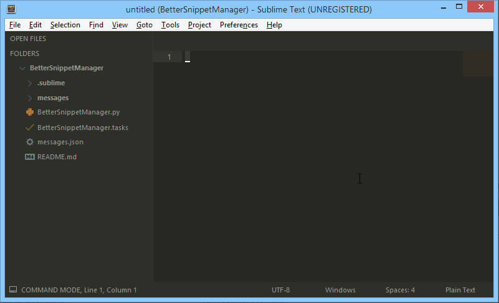Click line number 1 in the gutter
The width and height of the screenshot is (499, 303).
[x=169, y=57]
